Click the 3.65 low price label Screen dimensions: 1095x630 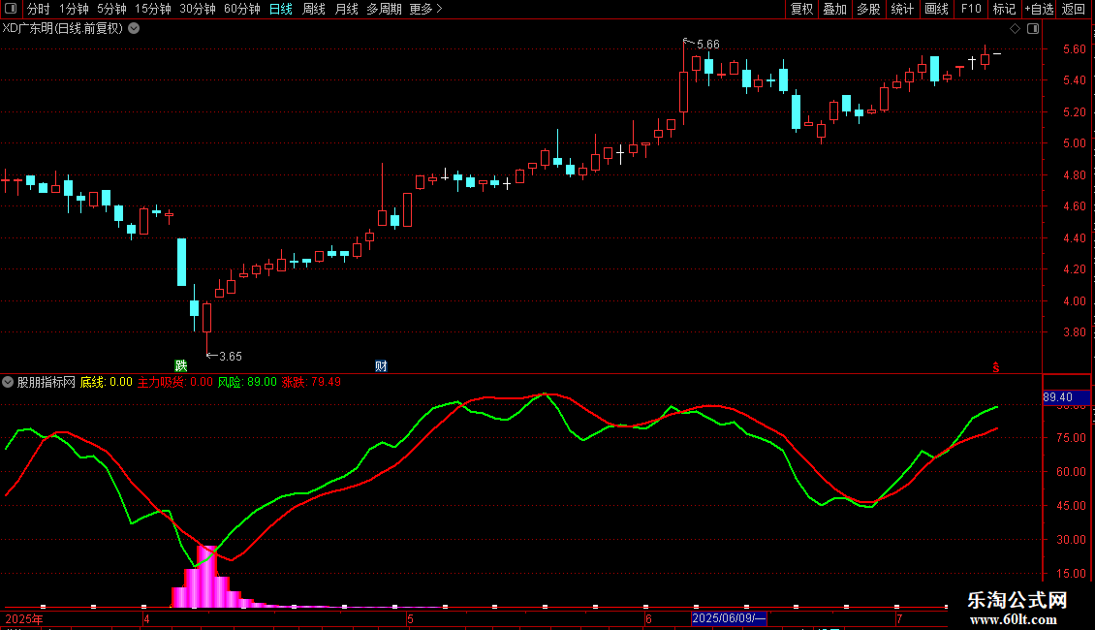pos(231,357)
